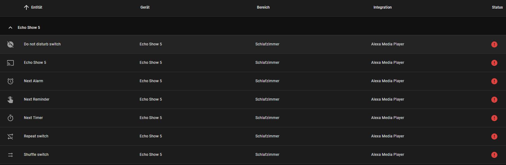The width and height of the screenshot is (506, 165).
Task: Click the Next Reminder hand icon
Action: (x=10, y=100)
